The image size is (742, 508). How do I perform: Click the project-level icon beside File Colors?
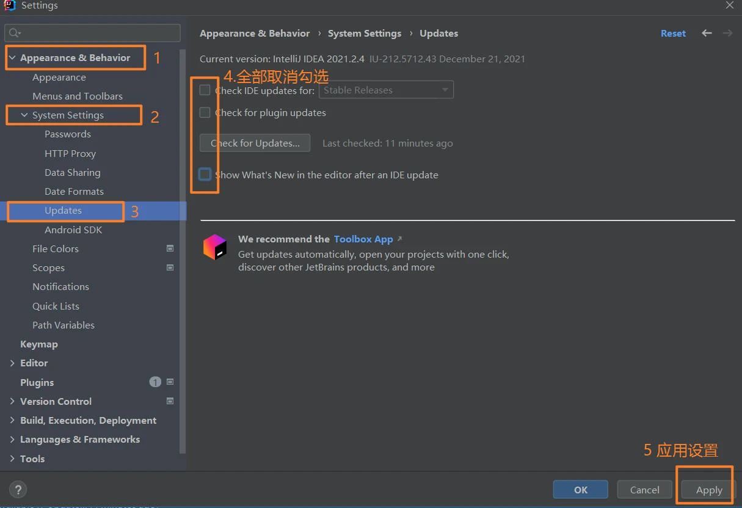(x=170, y=249)
